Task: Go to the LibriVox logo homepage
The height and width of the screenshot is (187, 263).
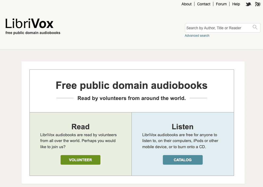Action: pyautogui.click(x=29, y=23)
